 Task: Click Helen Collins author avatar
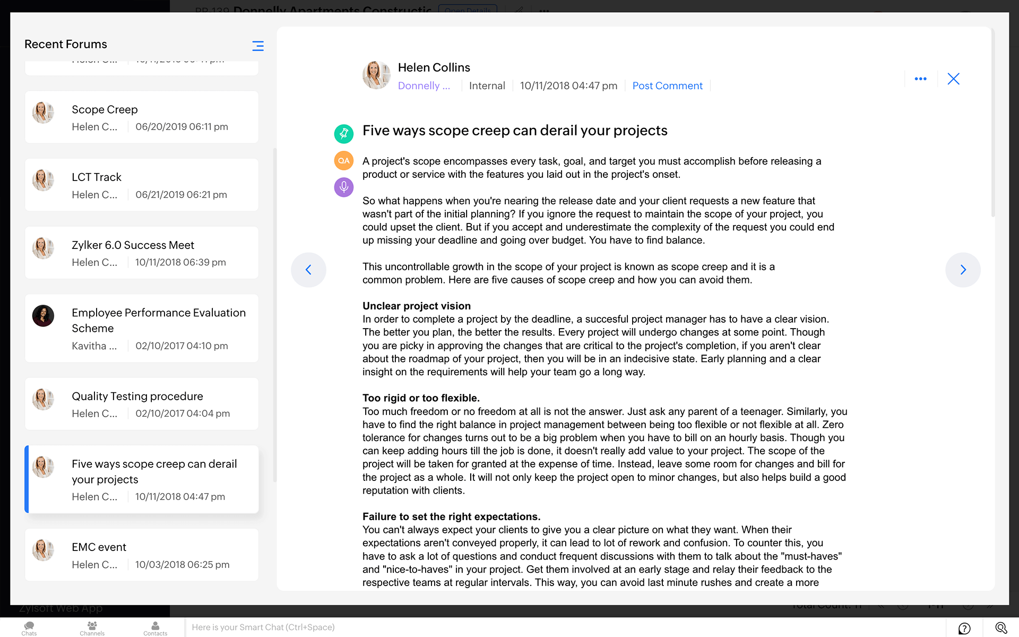pyautogui.click(x=376, y=75)
